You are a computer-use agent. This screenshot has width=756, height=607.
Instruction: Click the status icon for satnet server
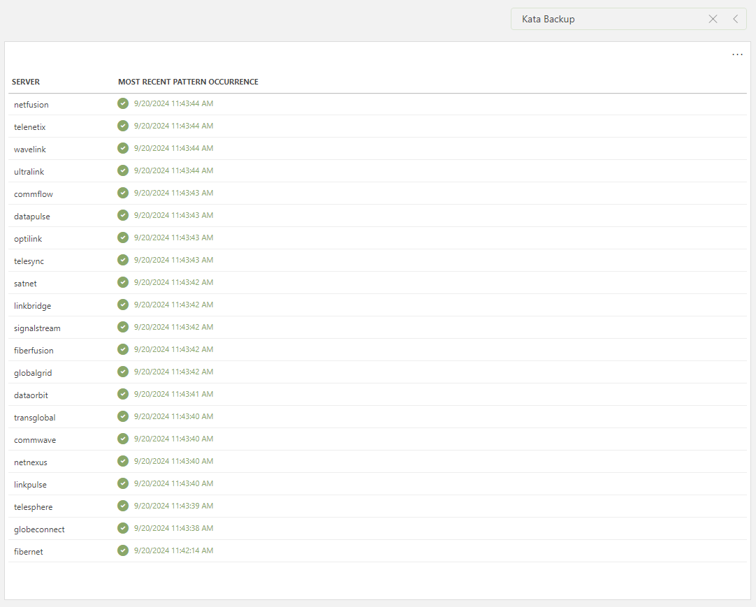(x=123, y=282)
